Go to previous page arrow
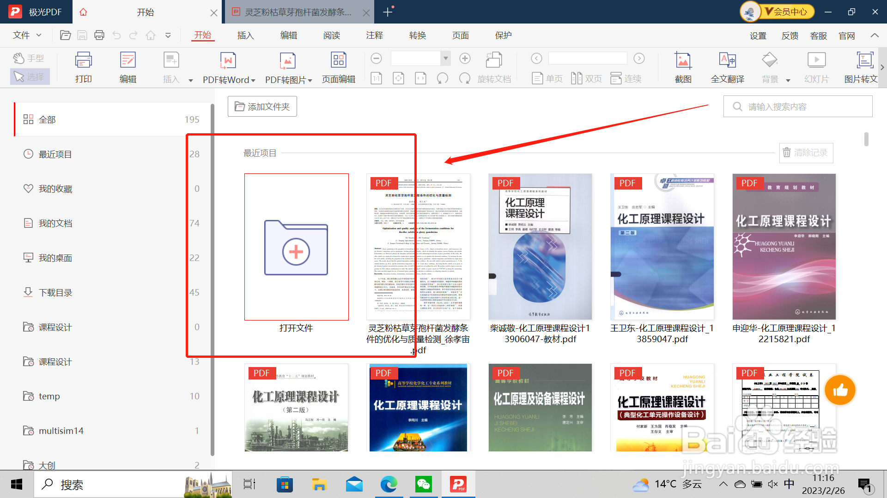 [x=536, y=59]
